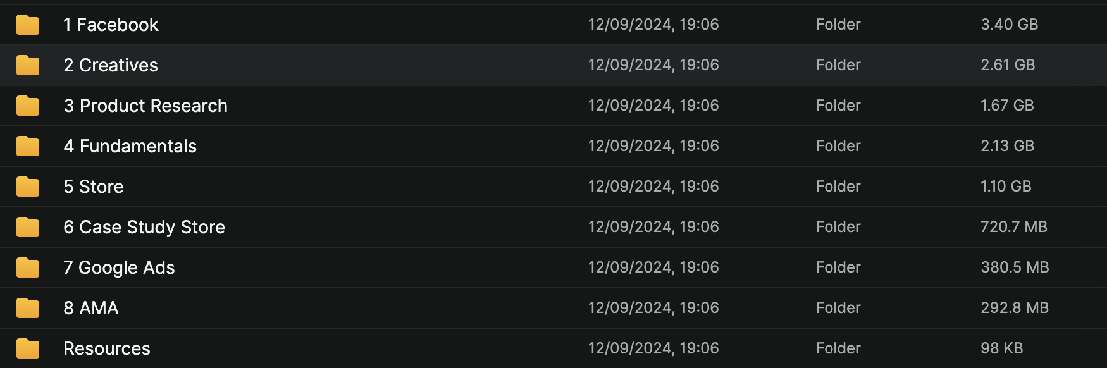Image resolution: width=1107 pixels, height=368 pixels.
Task: Click the folder icon beside 4 Fundamentals
Action: 28,146
